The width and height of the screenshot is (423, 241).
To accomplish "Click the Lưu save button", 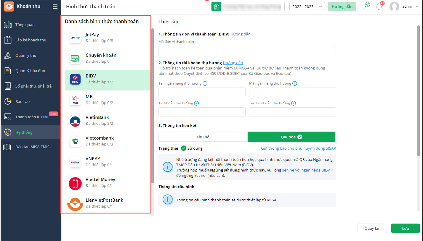I will pyautogui.click(x=406, y=228).
